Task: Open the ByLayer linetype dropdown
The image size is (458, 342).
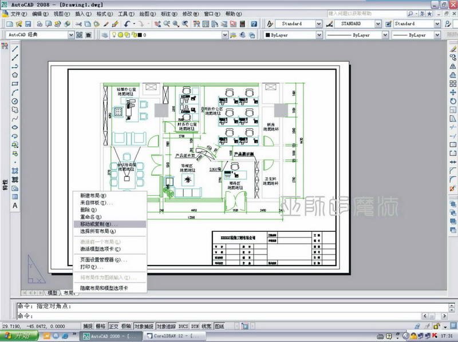Action: pyautogui.click(x=385, y=35)
